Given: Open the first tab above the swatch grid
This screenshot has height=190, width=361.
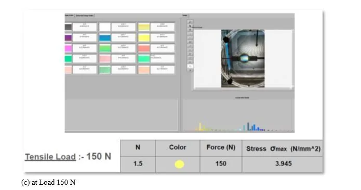Looking at the screenshot, I should click(69, 15).
